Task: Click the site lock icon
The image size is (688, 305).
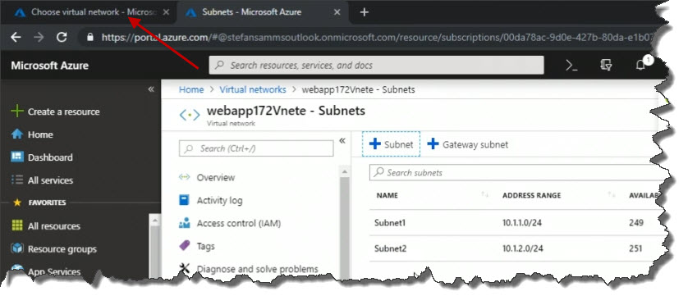Action: pos(90,37)
